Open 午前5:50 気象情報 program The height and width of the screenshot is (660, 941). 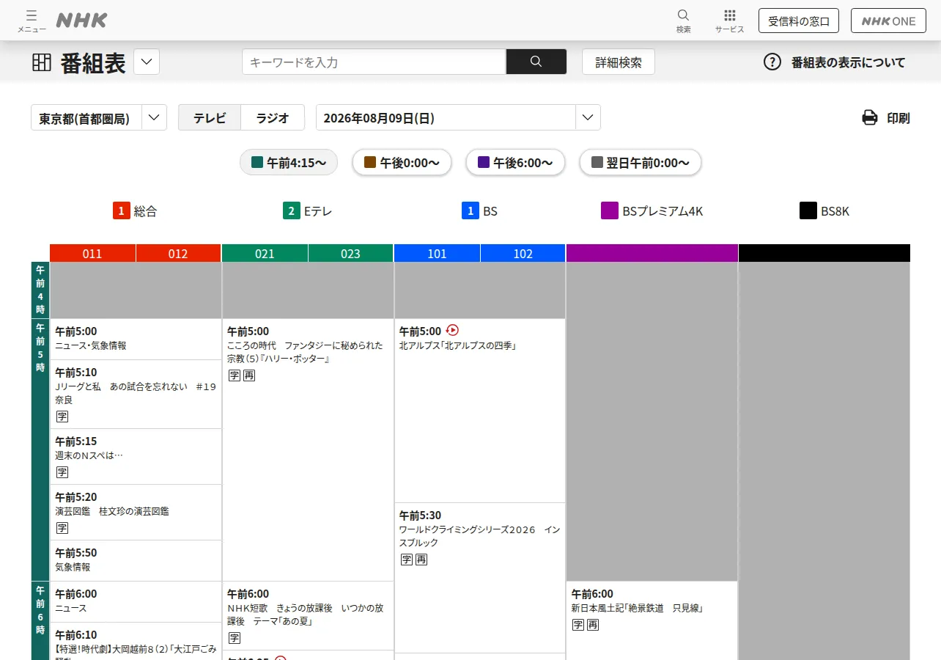coord(136,560)
